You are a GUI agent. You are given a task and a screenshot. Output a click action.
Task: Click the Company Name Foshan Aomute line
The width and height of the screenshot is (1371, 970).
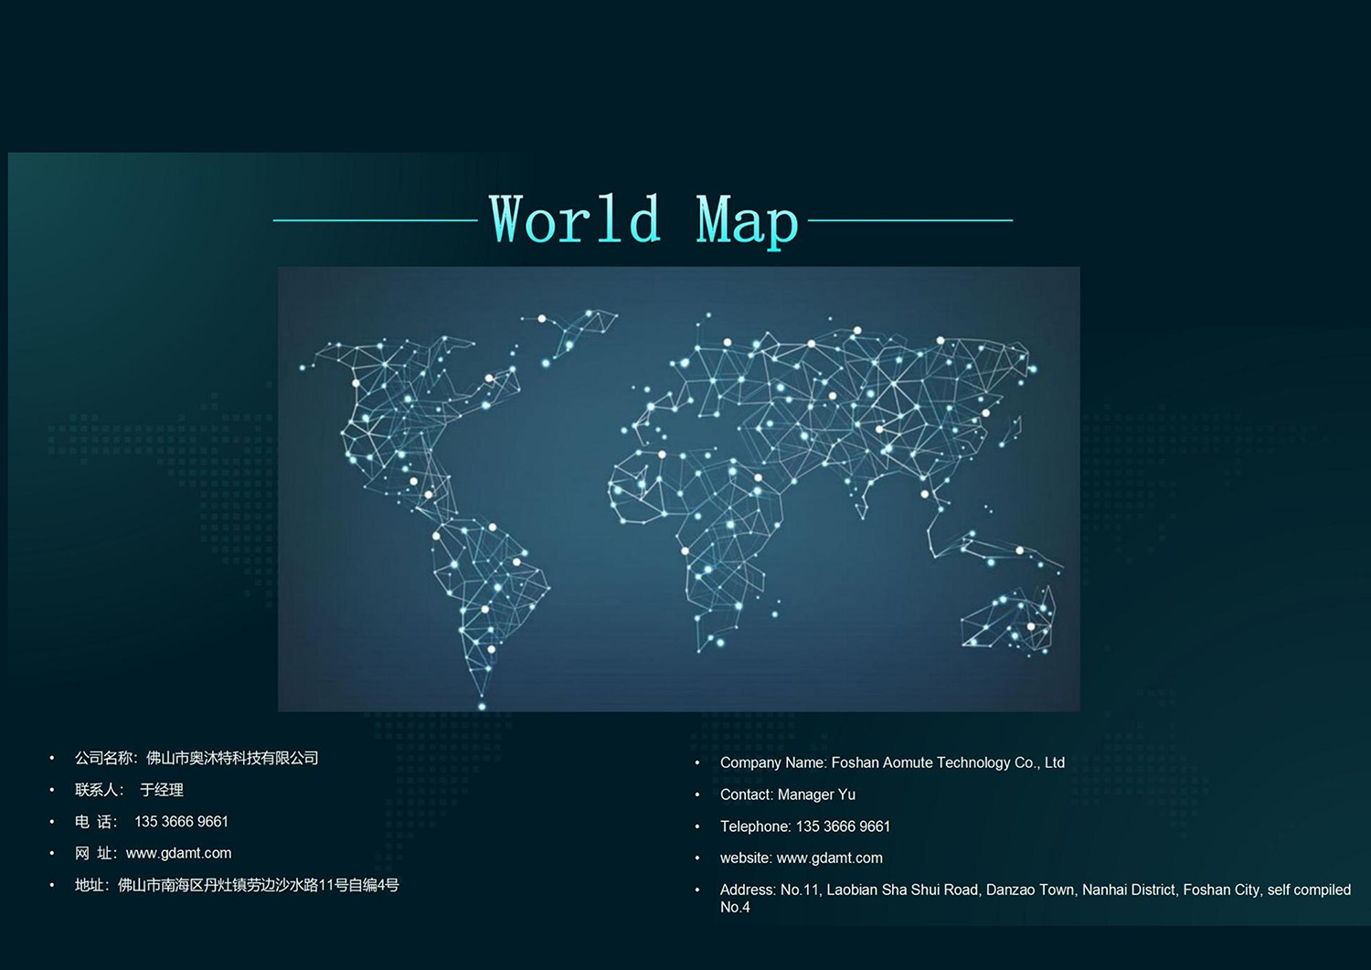tap(892, 762)
